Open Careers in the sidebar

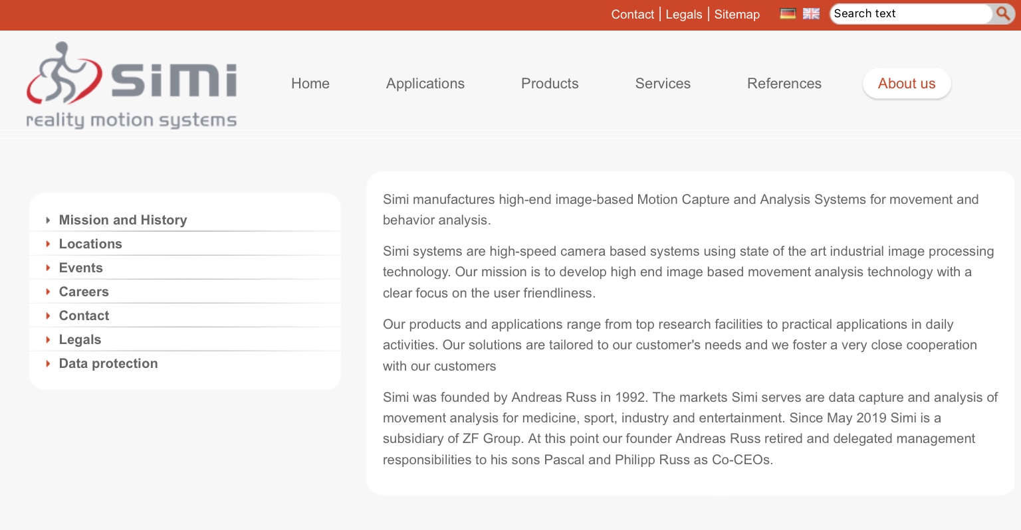coord(84,292)
